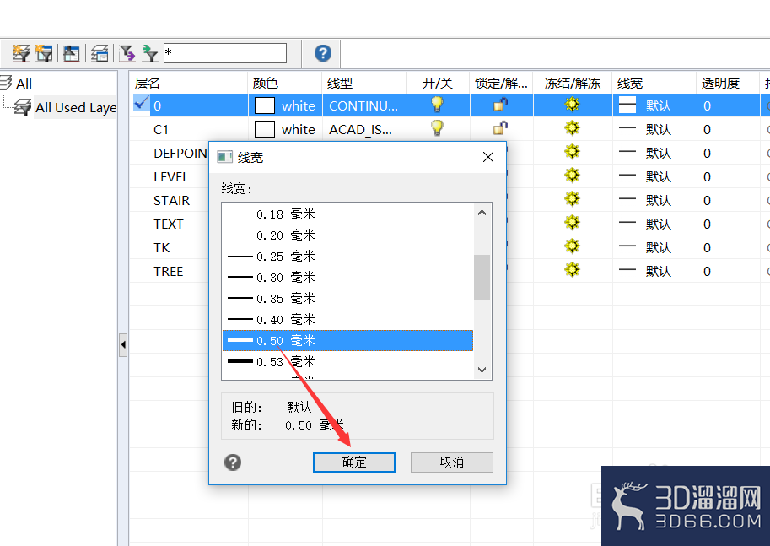The width and height of the screenshot is (770, 546).
Task: Open lineweight 默认 cell for TREE layer
Action: pyautogui.click(x=654, y=270)
